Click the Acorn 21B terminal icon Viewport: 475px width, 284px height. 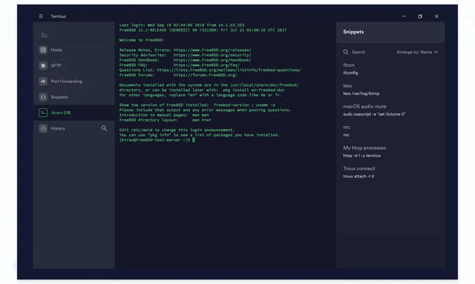tap(43, 113)
